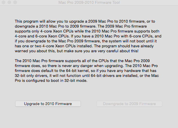Screen dimensions: 178x128
Task: Click the line starting "supports only 4-core Xeon CPUs"
Action: click(87, 31)
